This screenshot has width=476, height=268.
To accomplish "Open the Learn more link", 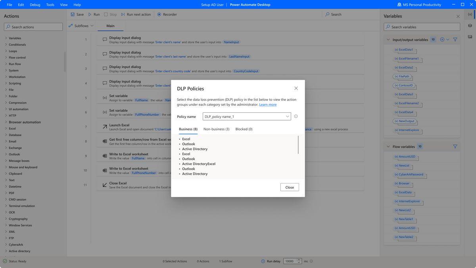I will tap(268, 104).
